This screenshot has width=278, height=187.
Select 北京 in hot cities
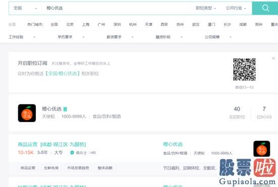coord(70,24)
